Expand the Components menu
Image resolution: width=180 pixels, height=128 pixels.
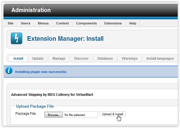[86, 23]
